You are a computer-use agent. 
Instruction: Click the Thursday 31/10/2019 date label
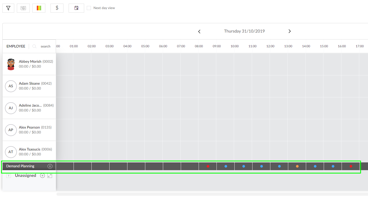(x=244, y=31)
